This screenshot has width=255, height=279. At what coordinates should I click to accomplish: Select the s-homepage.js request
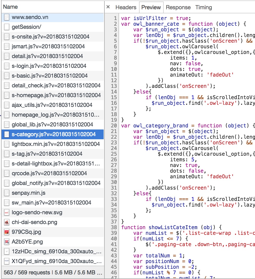[56, 95]
